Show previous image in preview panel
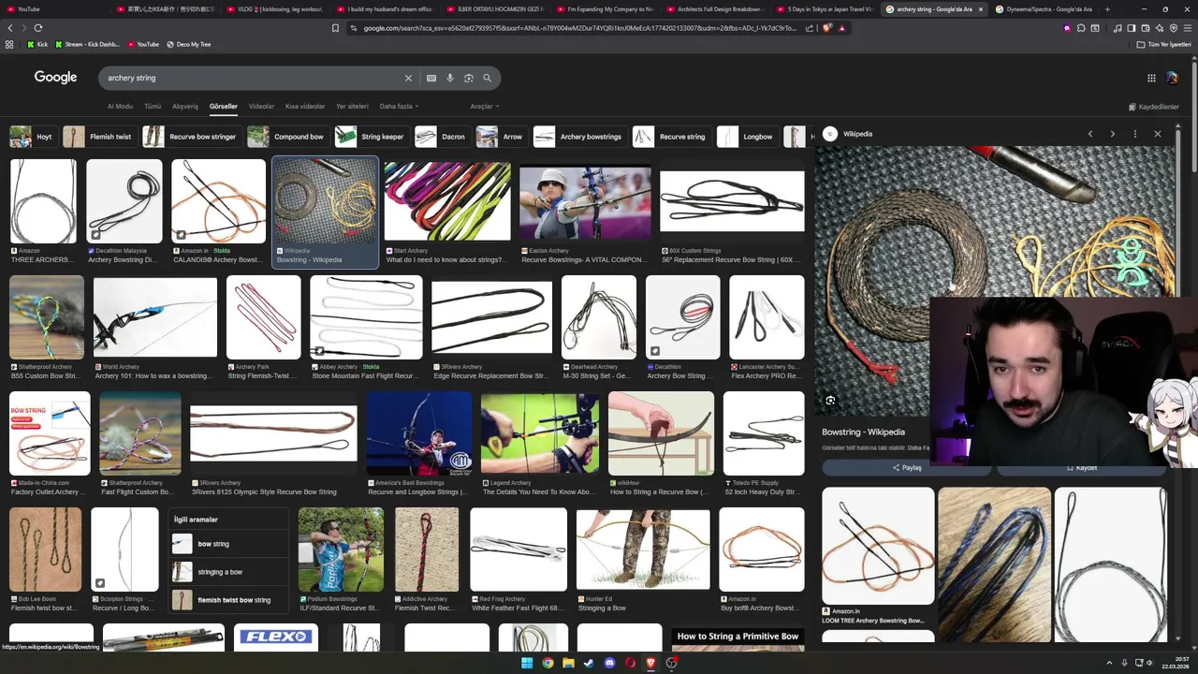 point(1089,134)
